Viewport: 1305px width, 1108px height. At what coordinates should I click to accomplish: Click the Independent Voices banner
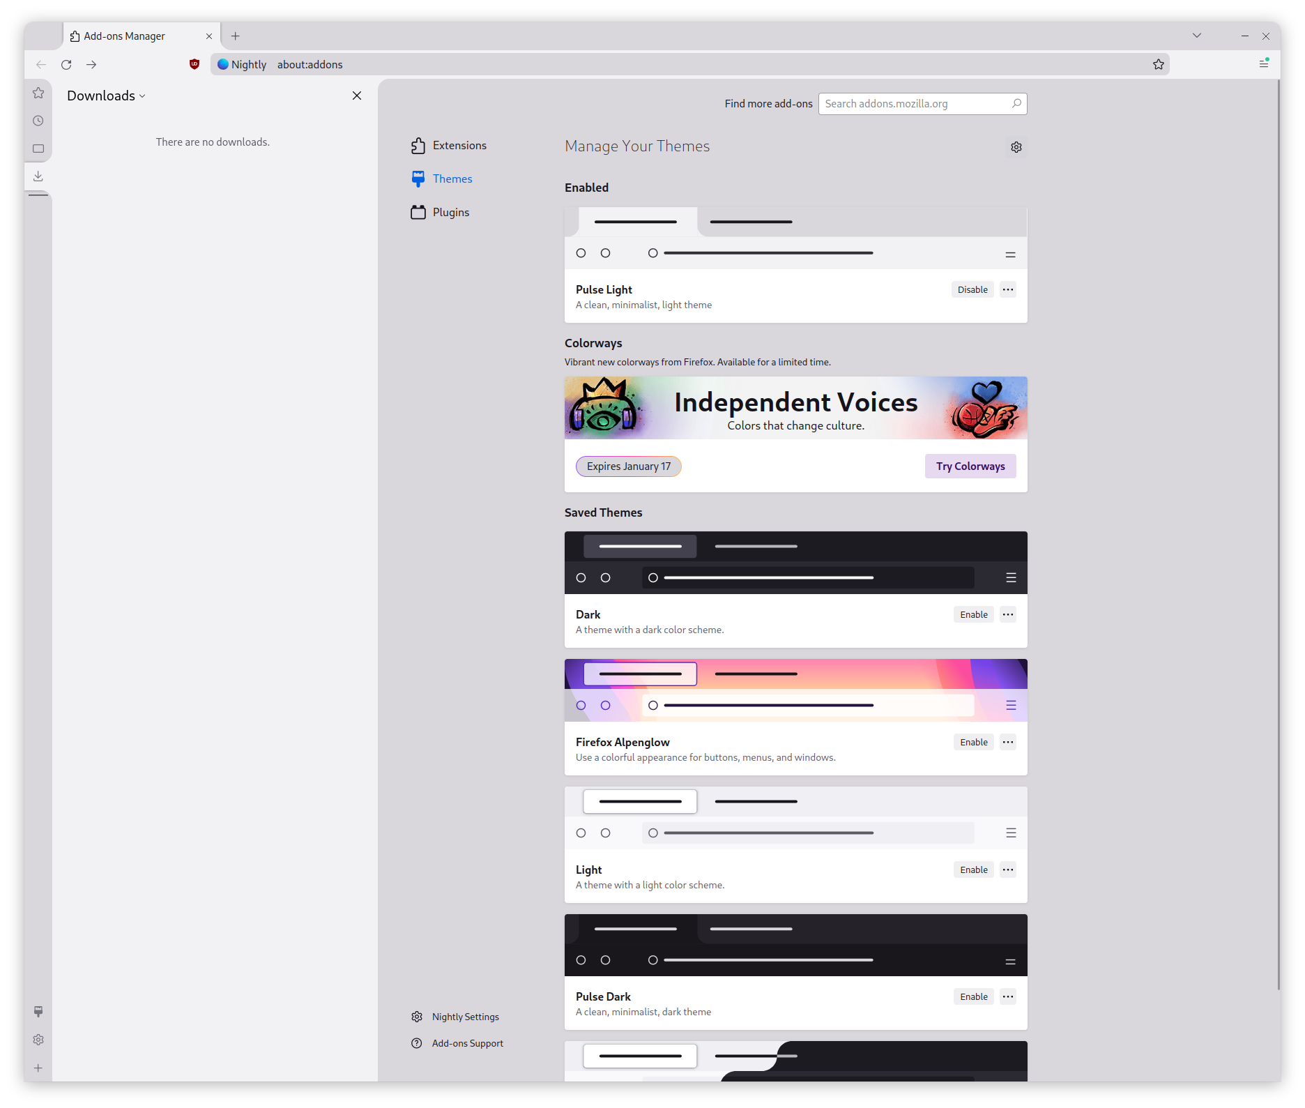[796, 408]
